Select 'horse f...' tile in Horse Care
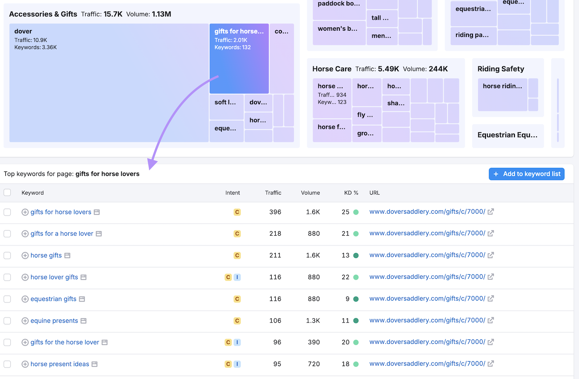Viewport: 579px width, 379px height. (x=332, y=130)
